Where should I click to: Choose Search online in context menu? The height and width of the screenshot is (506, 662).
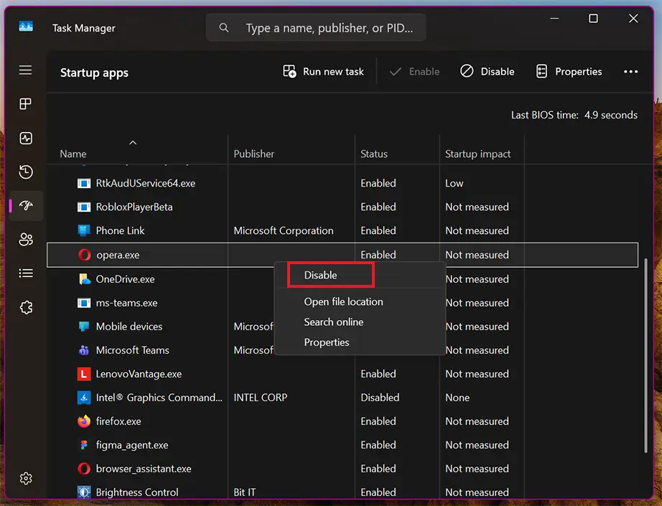tap(334, 322)
